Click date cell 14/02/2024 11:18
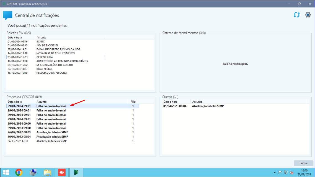The width and height of the screenshot is (315, 177). [x=18, y=53]
